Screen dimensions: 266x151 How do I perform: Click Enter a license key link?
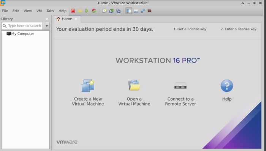tap(238, 29)
